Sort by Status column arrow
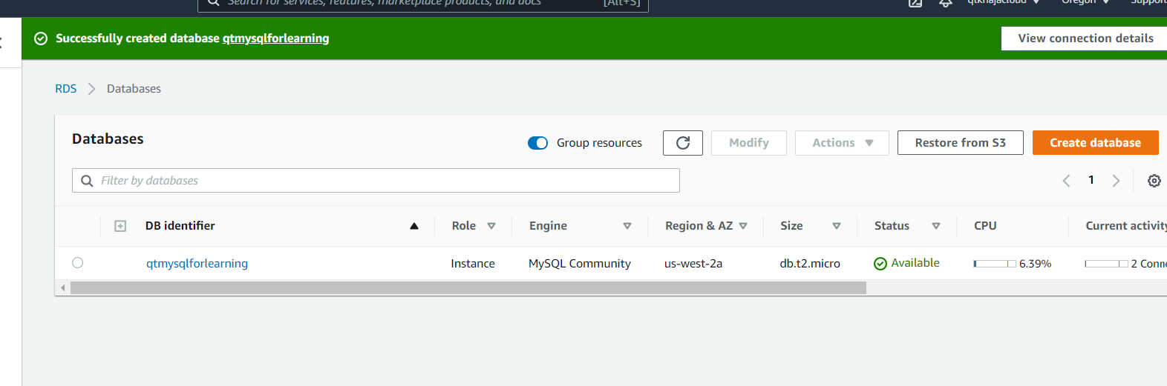Screen dimensions: 1167x386 pyautogui.click(x=936, y=226)
